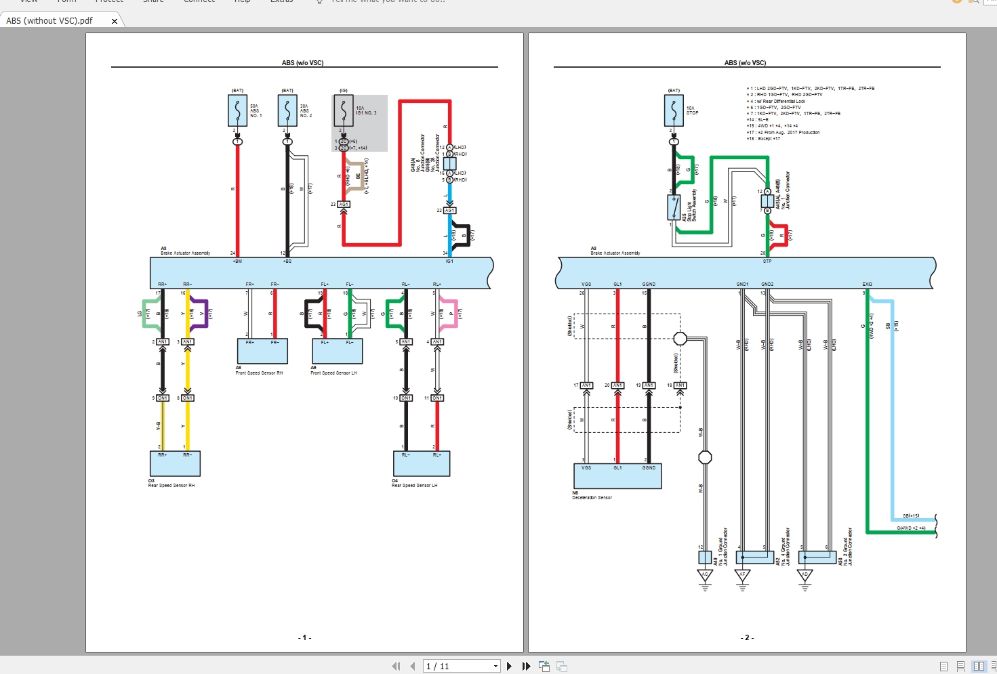This screenshot has height=674, width=997.
Task: Click the Stop Light Switch Assembly symbol
Action: [x=674, y=207]
